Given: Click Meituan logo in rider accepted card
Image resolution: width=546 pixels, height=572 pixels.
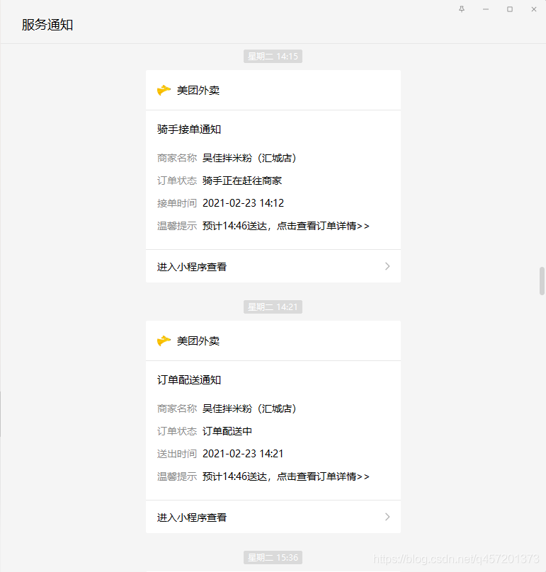Looking at the screenshot, I should tap(164, 90).
